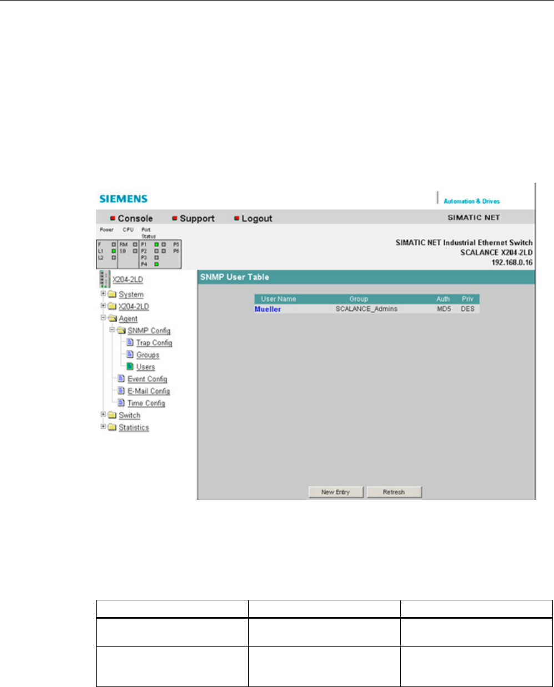Click the SIEMENS logo
554x687 pixels.
coord(123,199)
